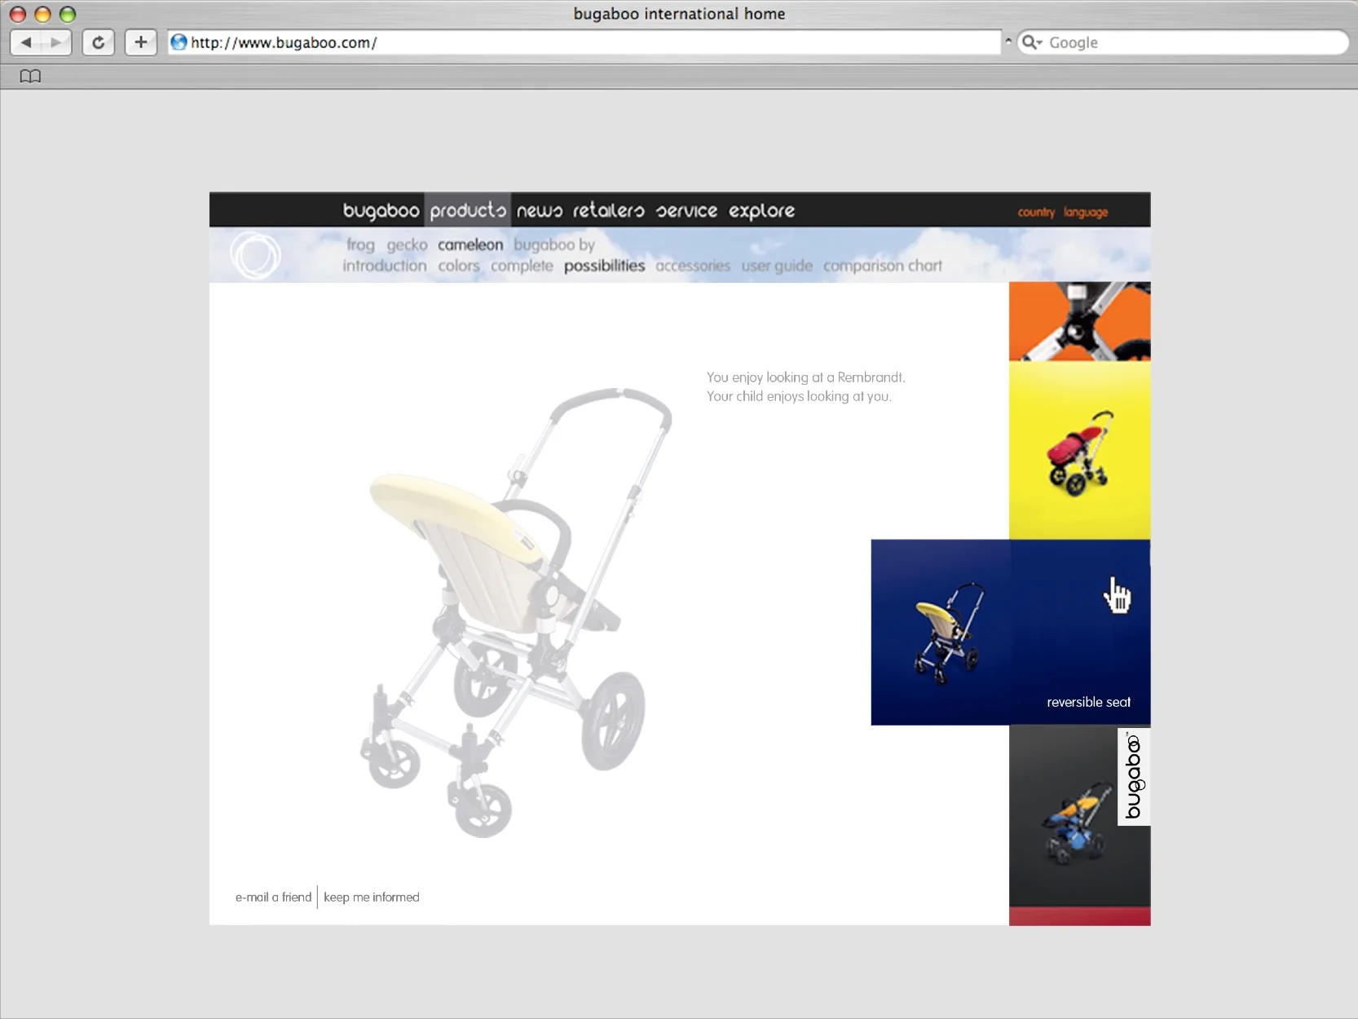Choose the country selector link

pos(1036,212)
